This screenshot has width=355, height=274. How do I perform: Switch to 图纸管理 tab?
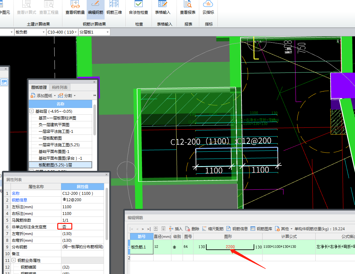point(39,87)
